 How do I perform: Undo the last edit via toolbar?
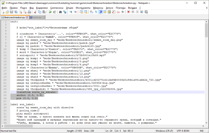click(x=50, y=12)
